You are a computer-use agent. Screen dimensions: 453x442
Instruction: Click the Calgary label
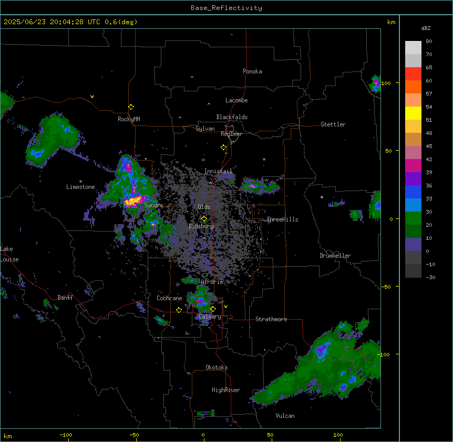[210, 317]
